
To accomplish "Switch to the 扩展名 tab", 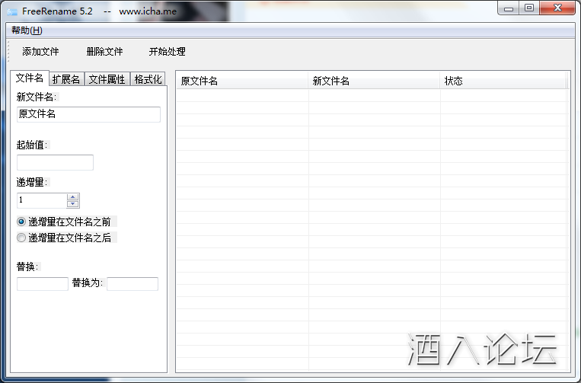I will [x=66, y=79].
